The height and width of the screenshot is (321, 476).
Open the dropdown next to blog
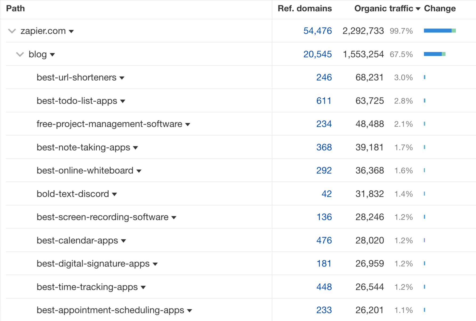coord(53,55)
